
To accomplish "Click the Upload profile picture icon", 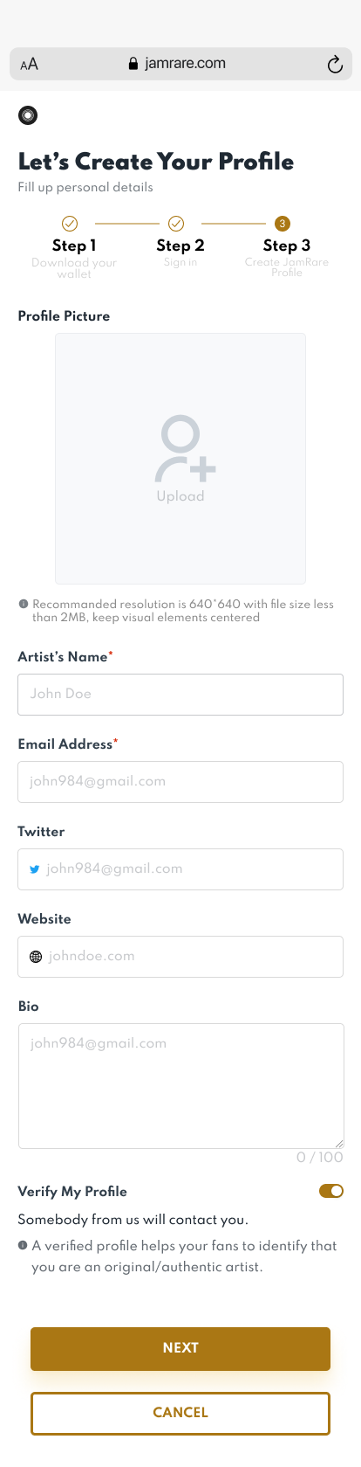I will (185, 448).
